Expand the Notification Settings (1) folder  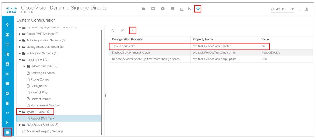(x=20, y=53)
